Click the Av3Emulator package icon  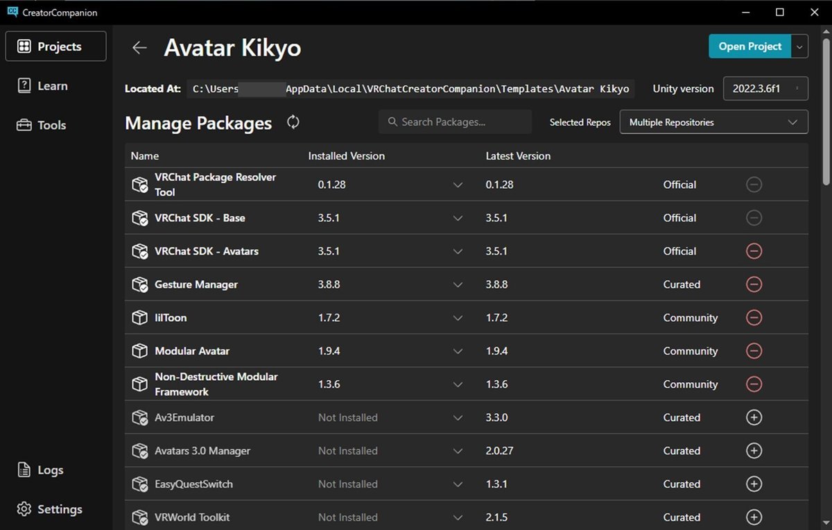140,418
